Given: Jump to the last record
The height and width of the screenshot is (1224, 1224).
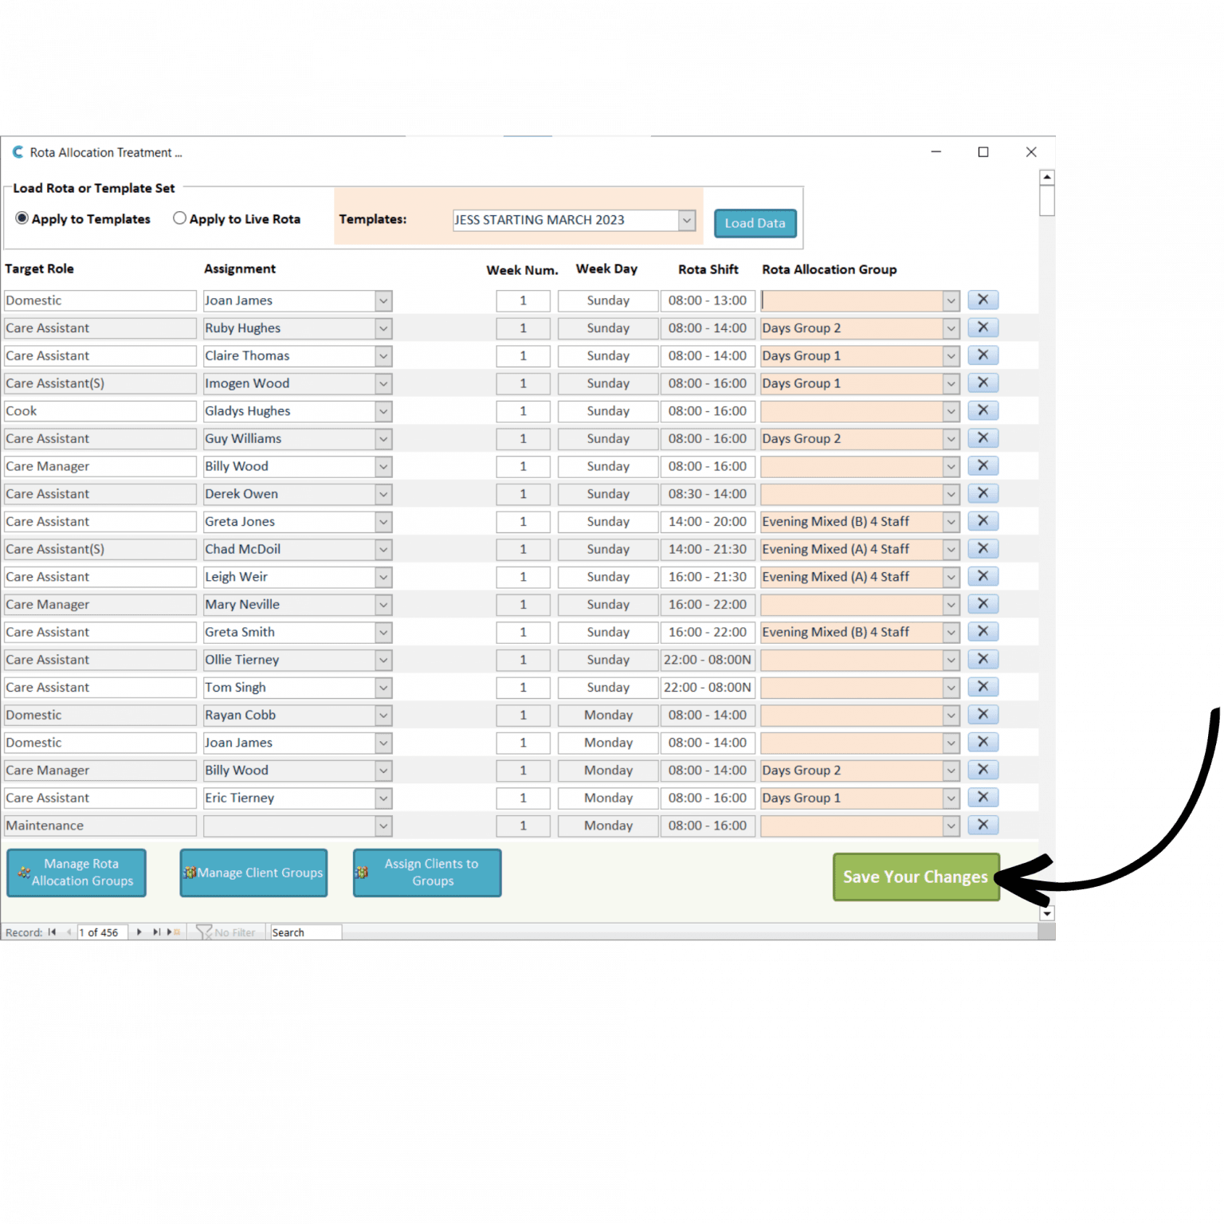Looking at the screenshot, I should [155, 931].
